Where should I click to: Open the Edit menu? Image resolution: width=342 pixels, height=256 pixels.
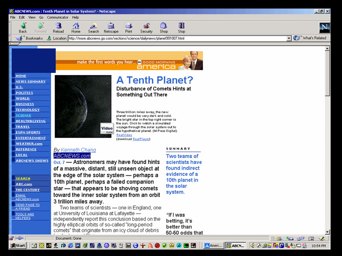[x=22, y=17]
